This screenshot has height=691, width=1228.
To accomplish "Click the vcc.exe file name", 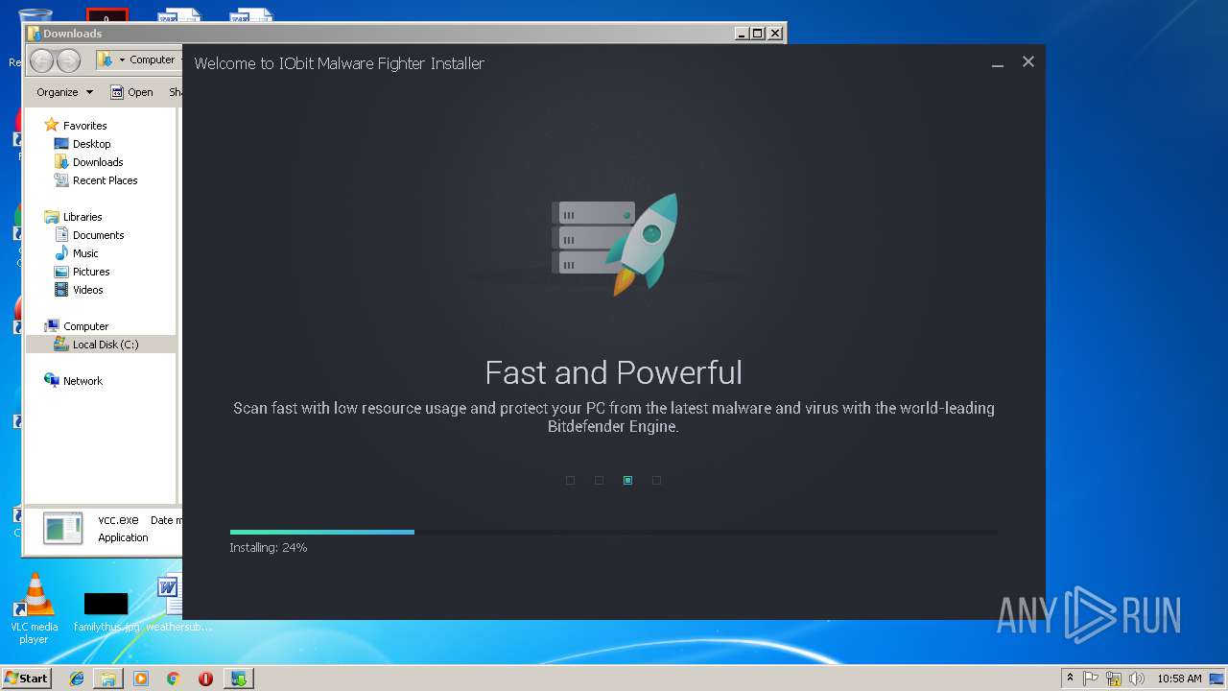I will (x=118, y=520).
